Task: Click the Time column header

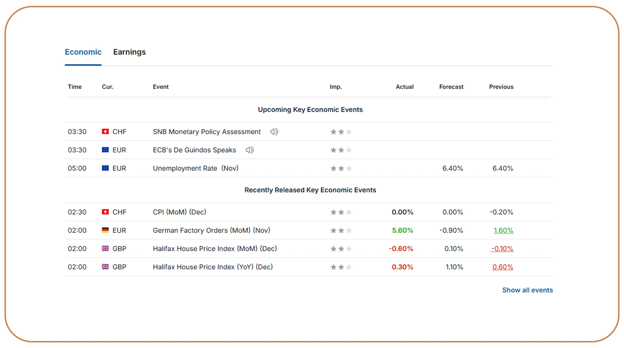Action: 75,87
